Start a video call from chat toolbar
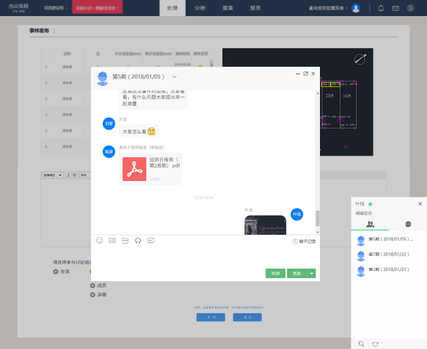The height and width of the screenshot is (349, 427). pyautogui.click(x=151, y=241)
